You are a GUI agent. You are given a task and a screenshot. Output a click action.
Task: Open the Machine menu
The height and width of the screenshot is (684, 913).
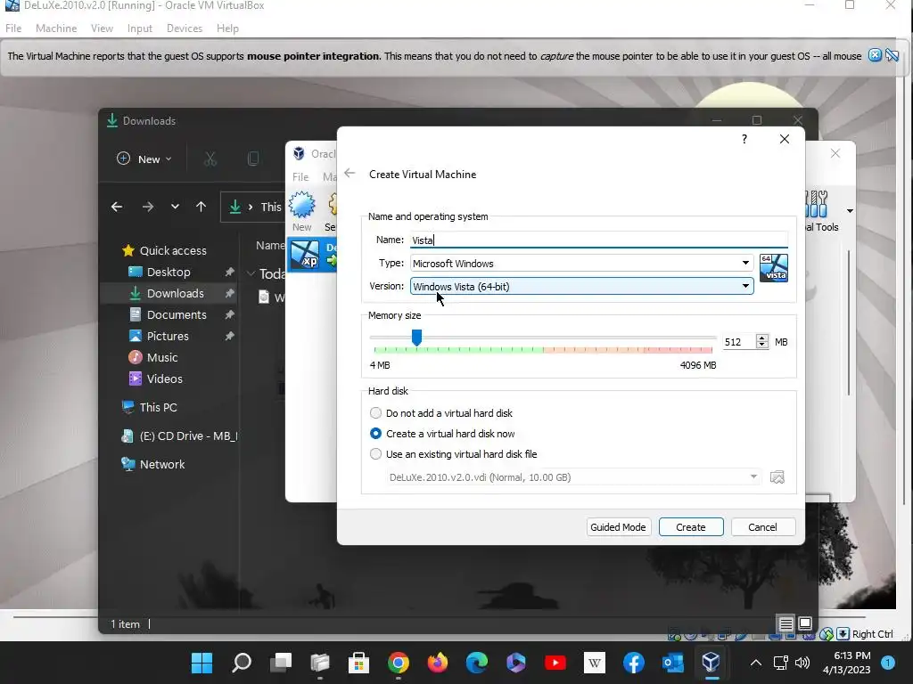click(x=56, y=28)
